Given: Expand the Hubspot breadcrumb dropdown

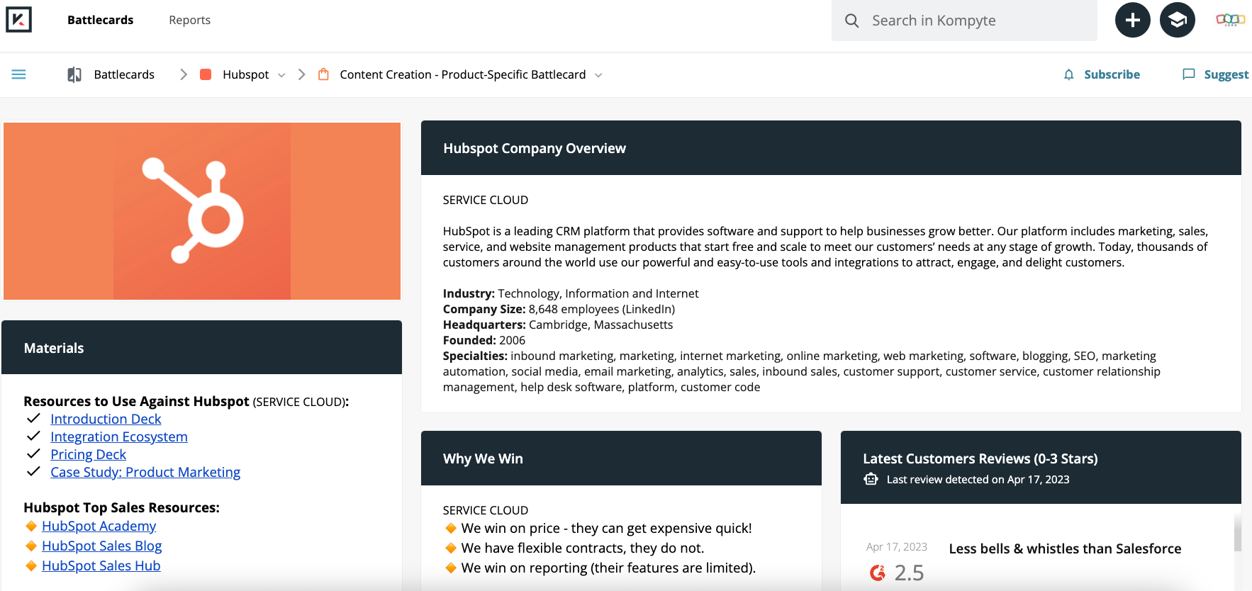Looking at the screenshot, I should click(281, 75).
